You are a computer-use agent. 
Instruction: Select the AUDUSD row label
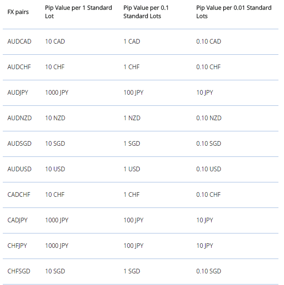[19, 169]
